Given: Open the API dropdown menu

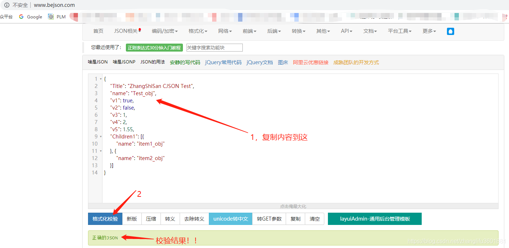Looking at the screenshot, I should click(x=346, y=31).
